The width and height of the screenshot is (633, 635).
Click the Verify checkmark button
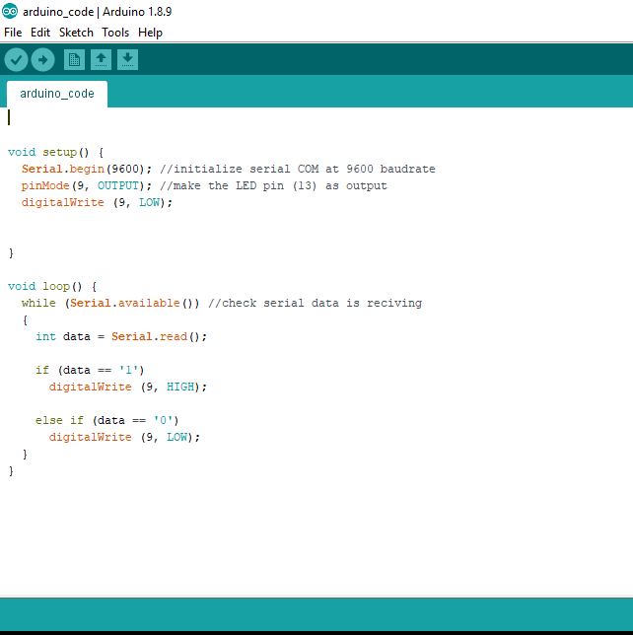16,60
